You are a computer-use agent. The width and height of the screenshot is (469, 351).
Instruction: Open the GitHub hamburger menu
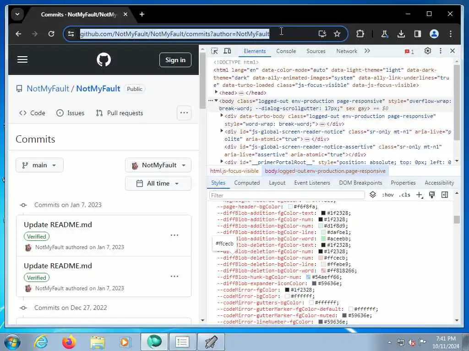point(22,59)
